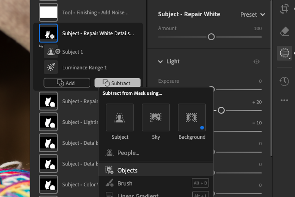Click the Subtract mask button
The width and height of the screenshot is (295, 197).
click(x=117, y=83)
